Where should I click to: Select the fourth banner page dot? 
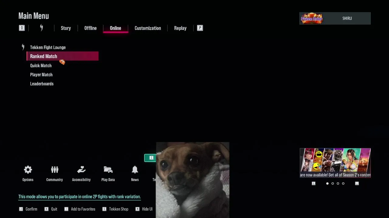pos(343,183)
